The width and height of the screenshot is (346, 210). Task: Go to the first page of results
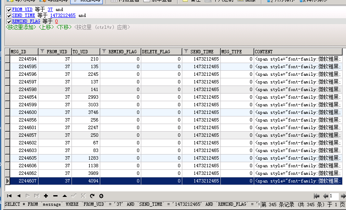(x=316, y=196)
